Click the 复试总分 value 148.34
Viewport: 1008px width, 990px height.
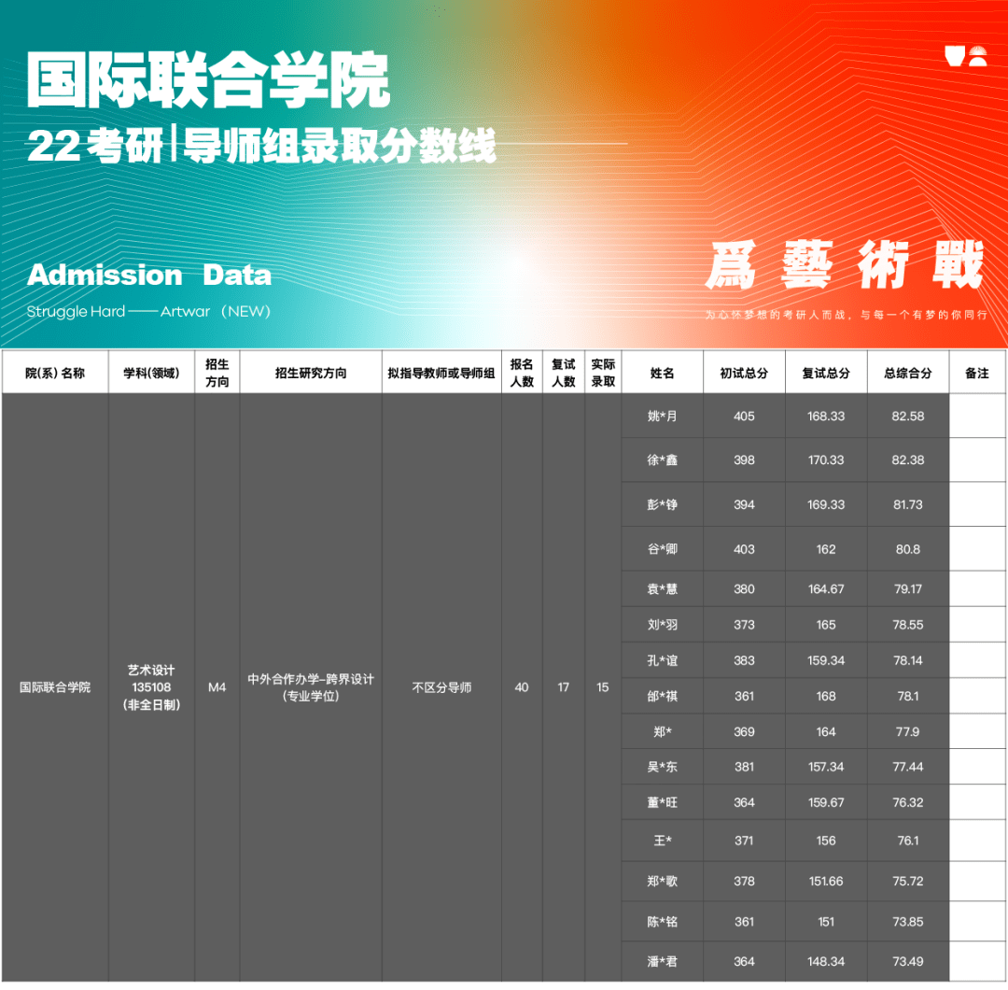coord(826,962)
